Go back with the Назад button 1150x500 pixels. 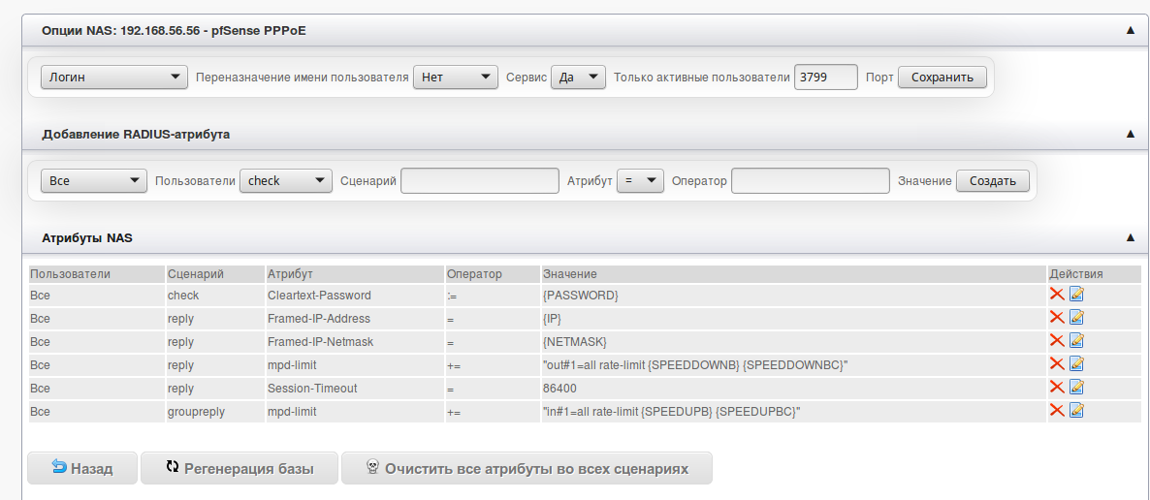click(x=82, y=468)
